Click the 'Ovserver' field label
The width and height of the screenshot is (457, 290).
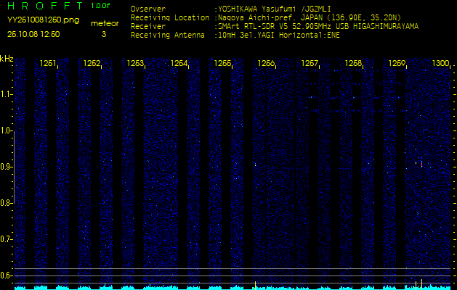(148, 9)
